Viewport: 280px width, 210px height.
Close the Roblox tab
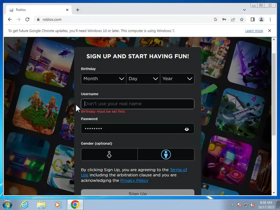67,10
